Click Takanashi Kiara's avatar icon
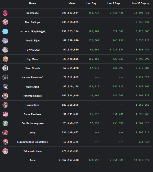This screenshot has width=153, height=172. coord(5,151)
